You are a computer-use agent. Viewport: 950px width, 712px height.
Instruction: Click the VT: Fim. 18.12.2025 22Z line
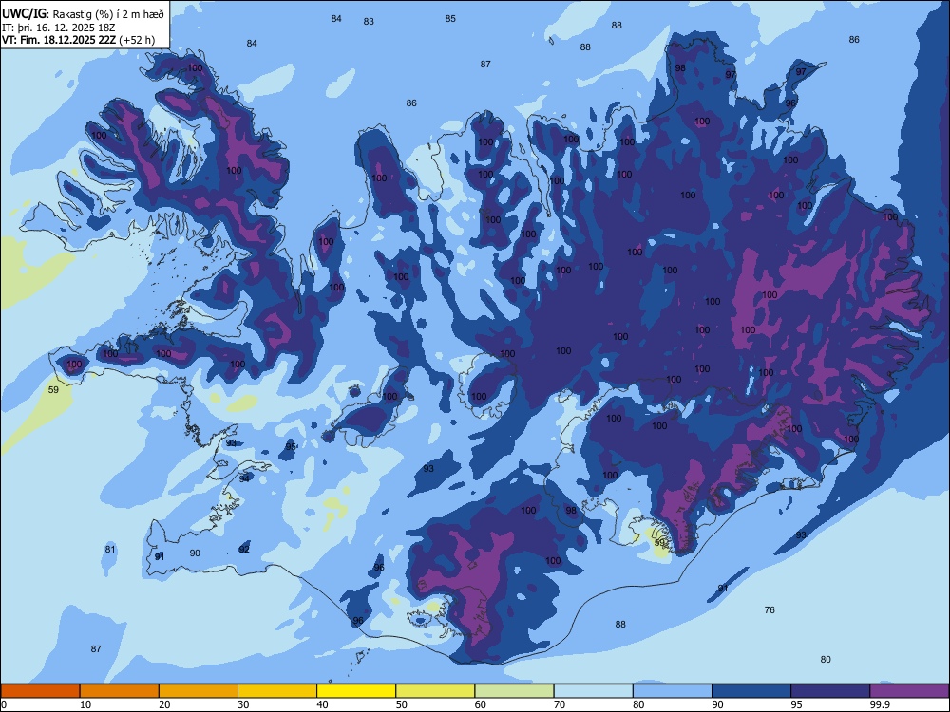[59, 40]
